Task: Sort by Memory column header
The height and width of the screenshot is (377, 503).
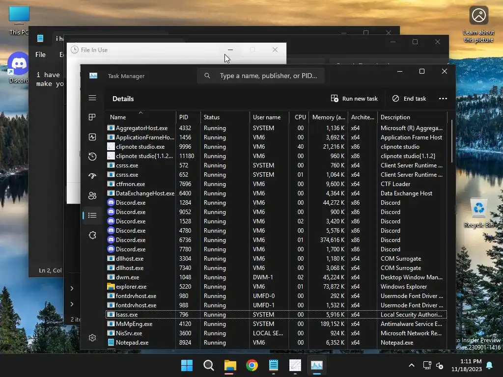Action: [x=328, y=117]
